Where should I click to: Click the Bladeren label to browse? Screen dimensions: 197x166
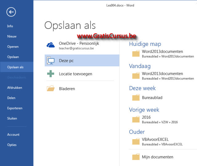pyautogui.click(x=67, y=89)
